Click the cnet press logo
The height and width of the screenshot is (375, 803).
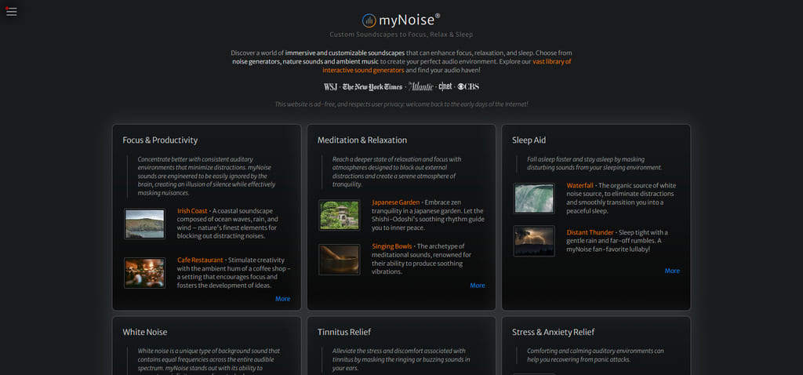(445, 86)
